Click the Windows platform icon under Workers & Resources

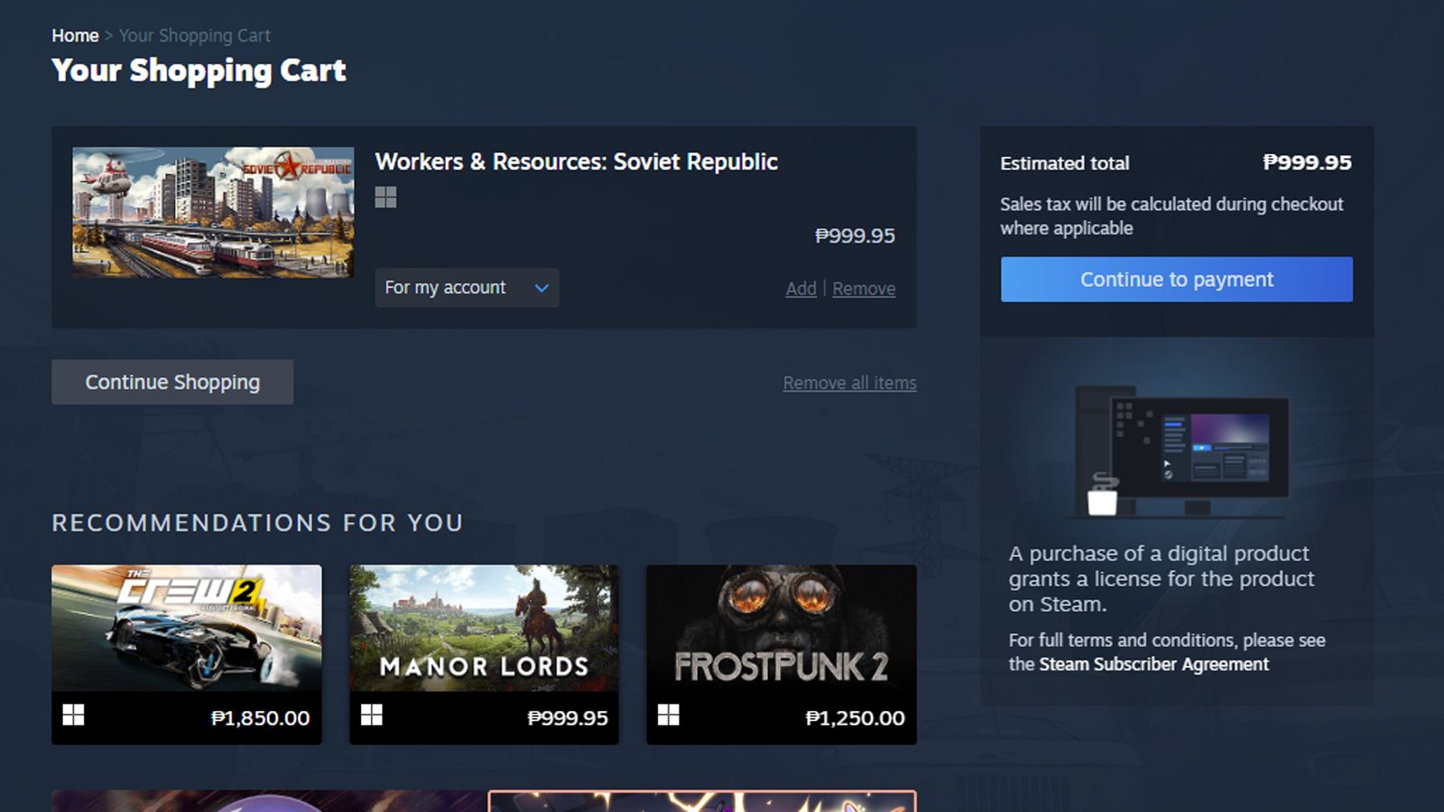(386, 197)
